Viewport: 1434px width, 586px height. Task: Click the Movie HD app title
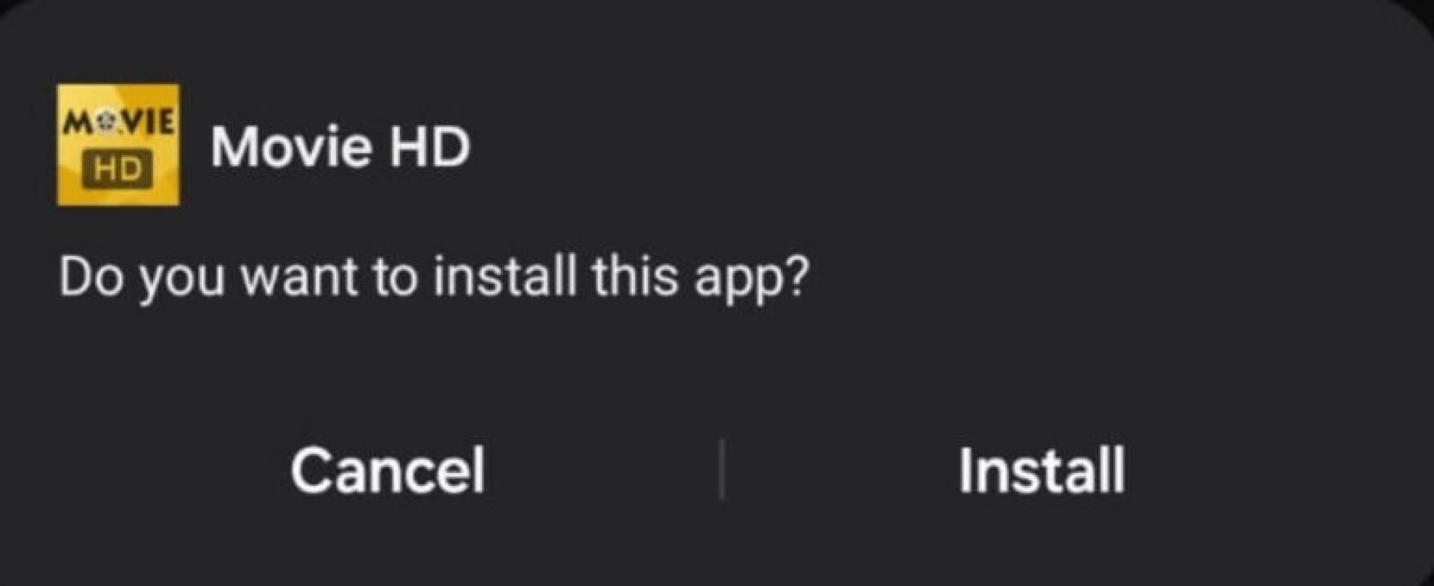340,147
